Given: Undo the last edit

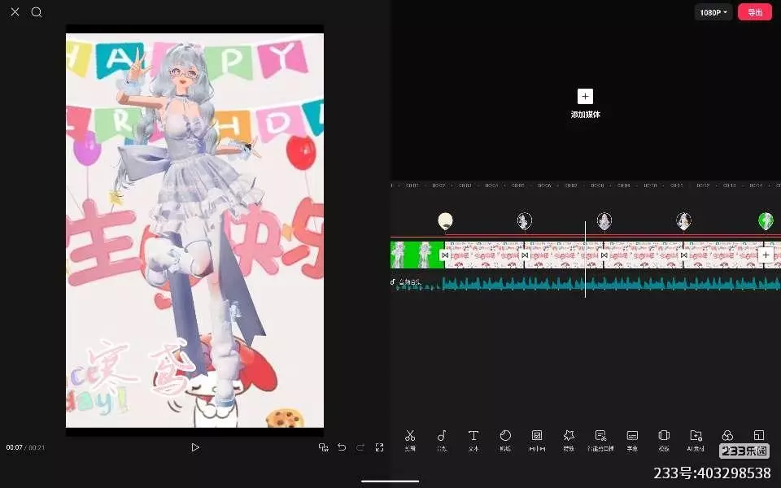Looking at the screenshot, I should 342,447.
